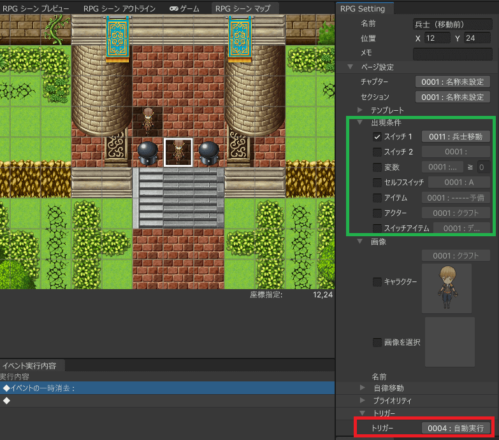This screenshot has height=440, width=499.
Task: Click the empty image preview box beside 画像を選択
Action: click(x=449, y=342)
